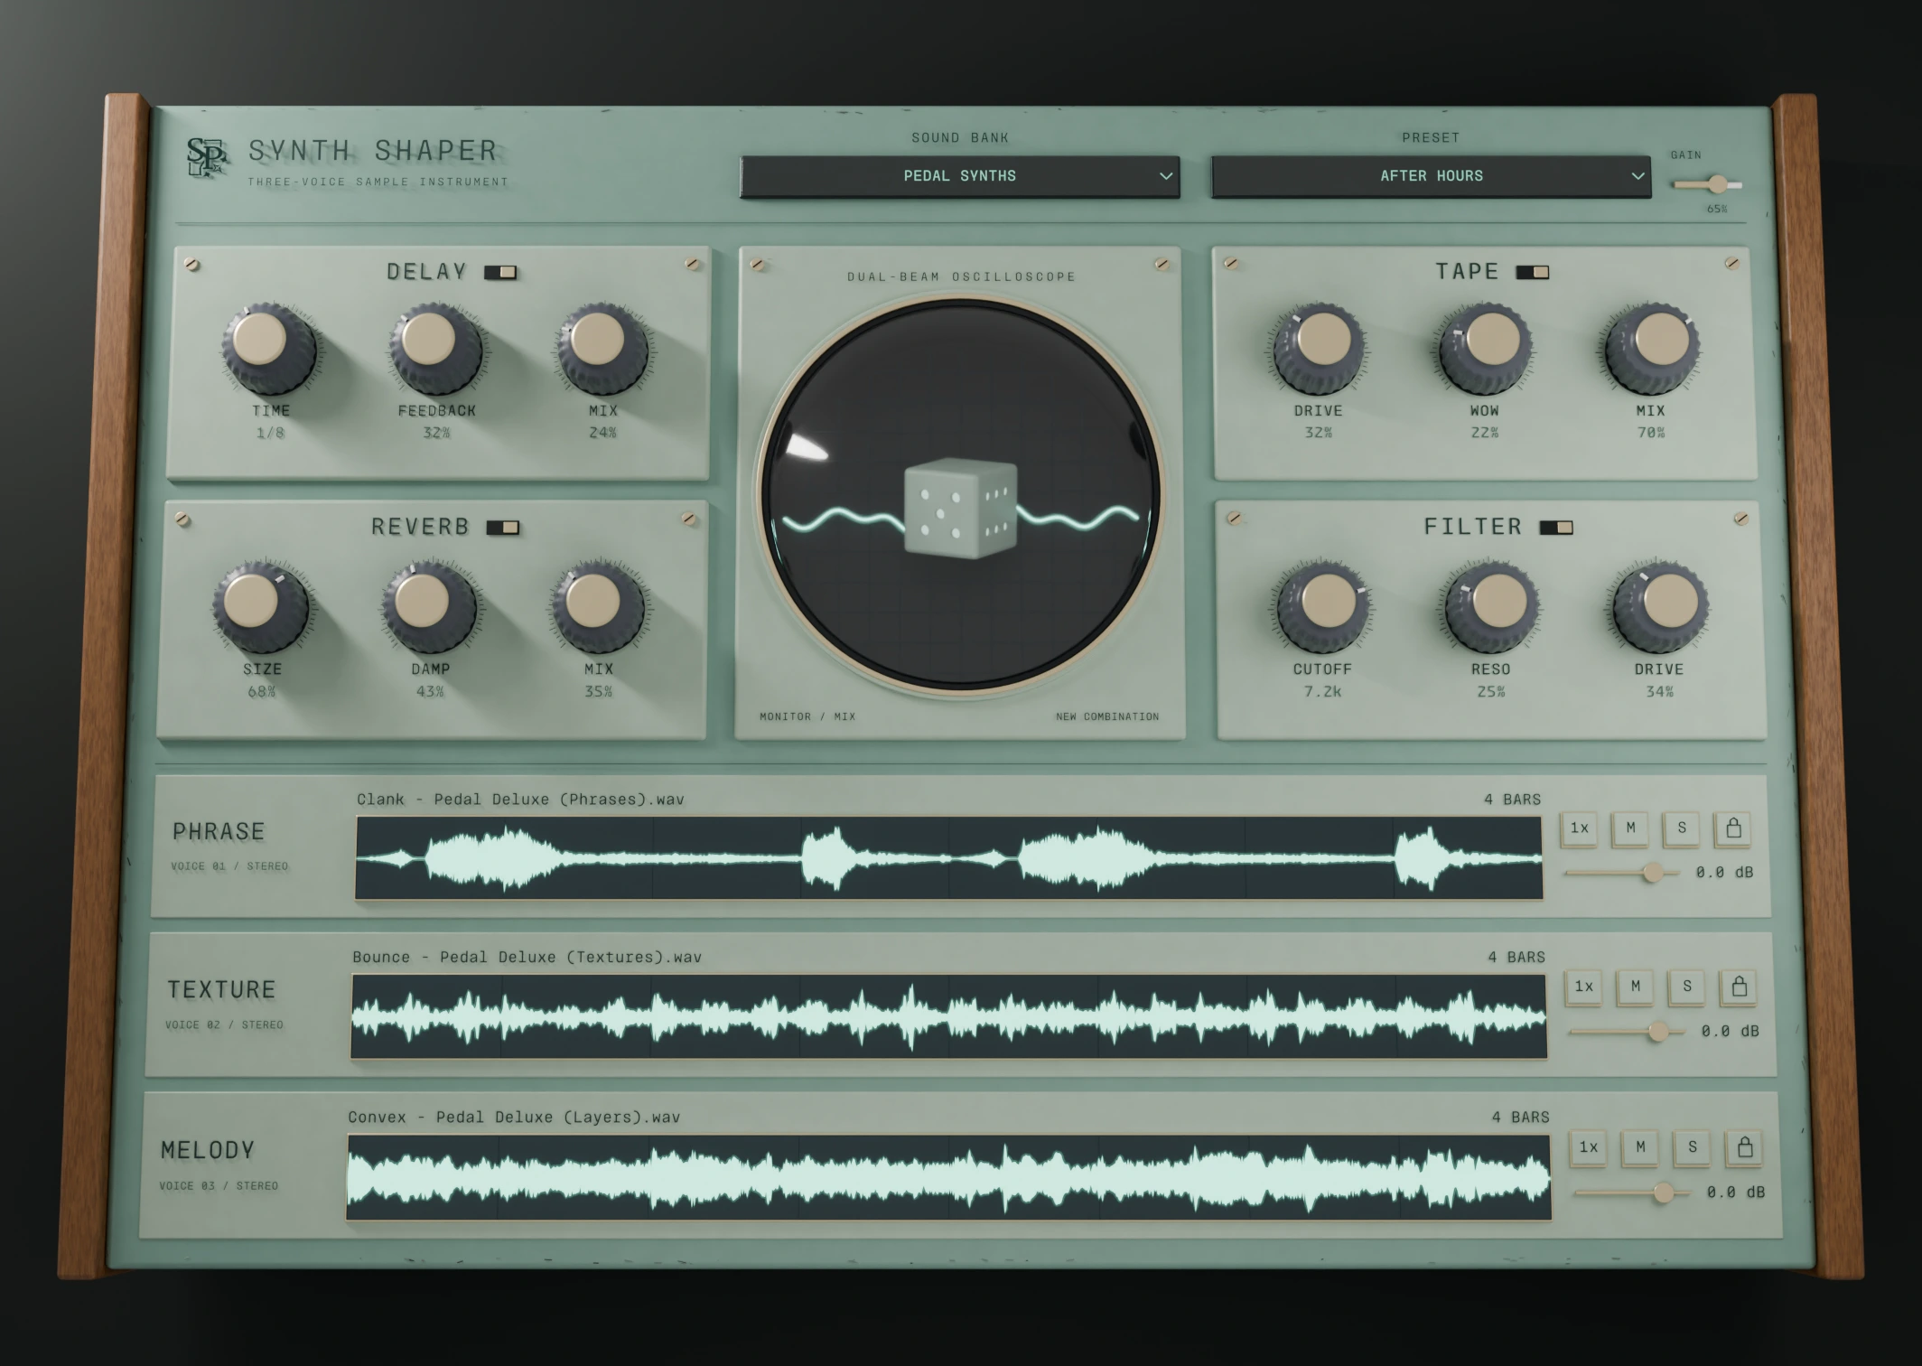The image size is (1922, 1366).
Task: Mute the Phrase voice
Action: [1630, 828]
